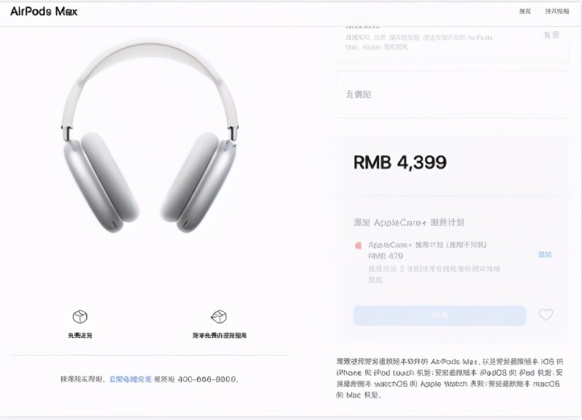582x420 pixels.
Task: Click the RMB 4,399 price text
Action: click(x=399, y=162)
